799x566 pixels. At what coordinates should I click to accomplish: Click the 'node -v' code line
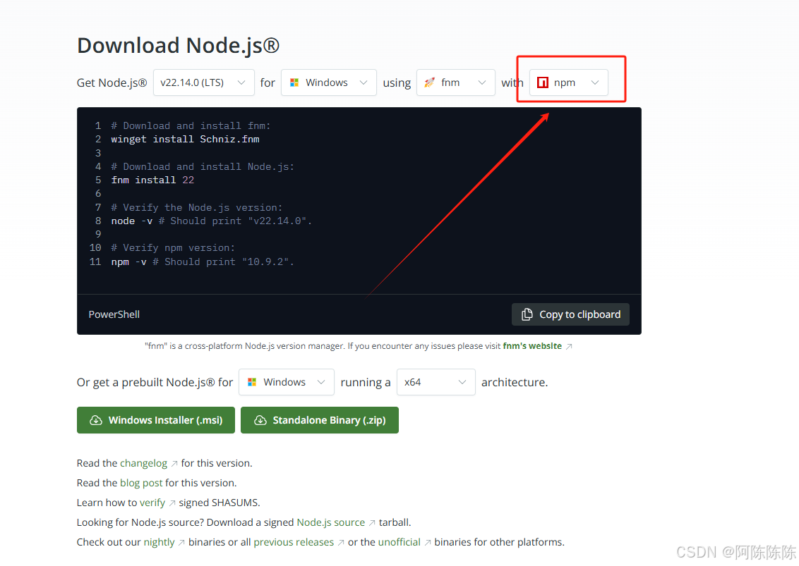212,221
